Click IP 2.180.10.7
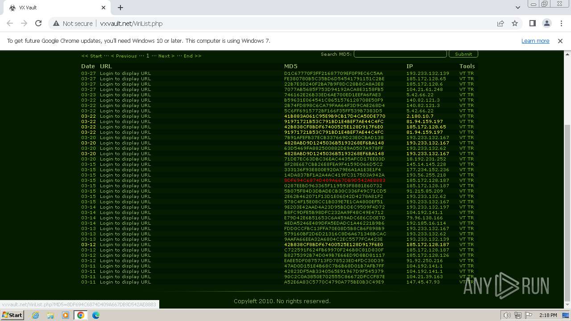Screen dimensions: 571x321 420,116
